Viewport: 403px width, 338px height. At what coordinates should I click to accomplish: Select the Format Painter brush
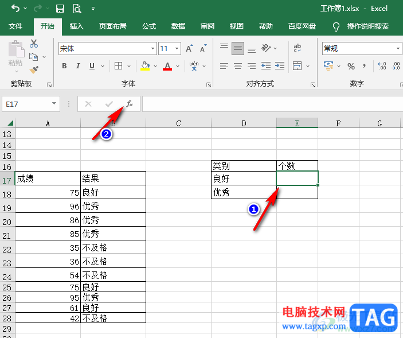(x=34, y=69)
